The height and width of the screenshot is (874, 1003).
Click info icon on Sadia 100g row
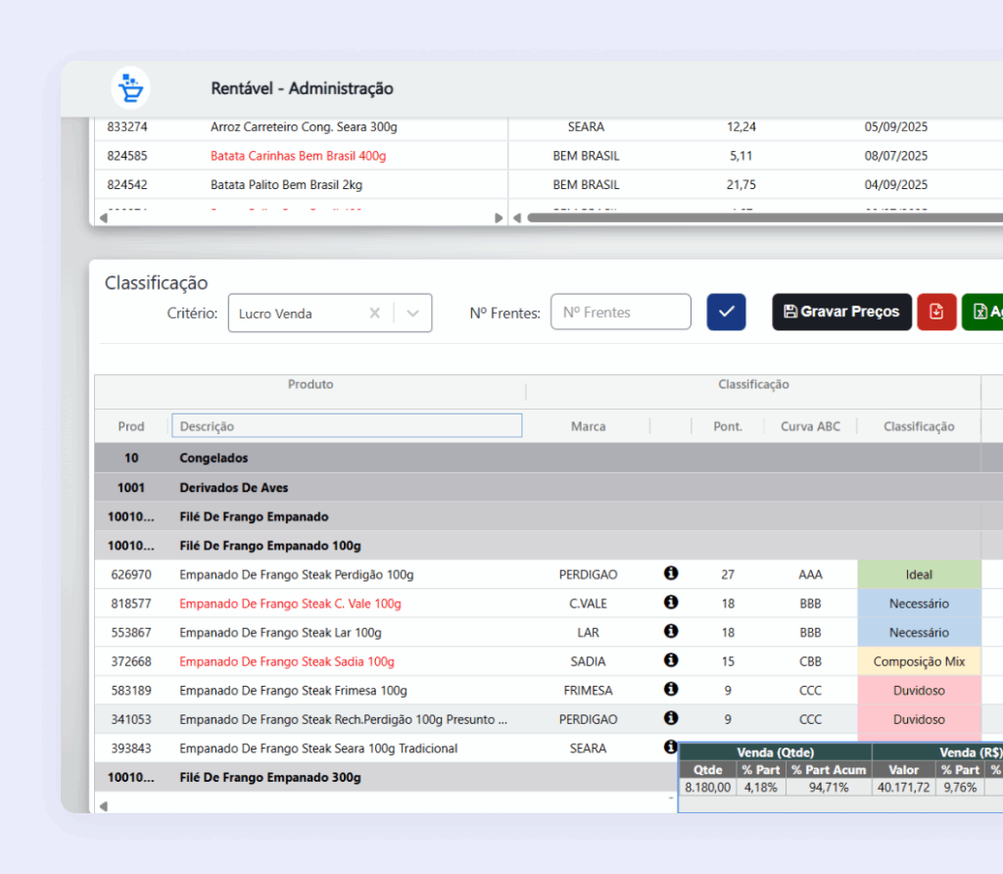[x=671, y=660]
